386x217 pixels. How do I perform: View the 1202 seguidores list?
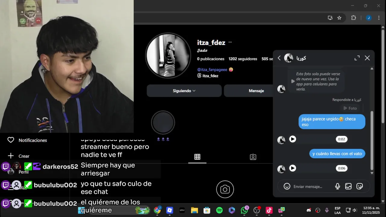243,59
